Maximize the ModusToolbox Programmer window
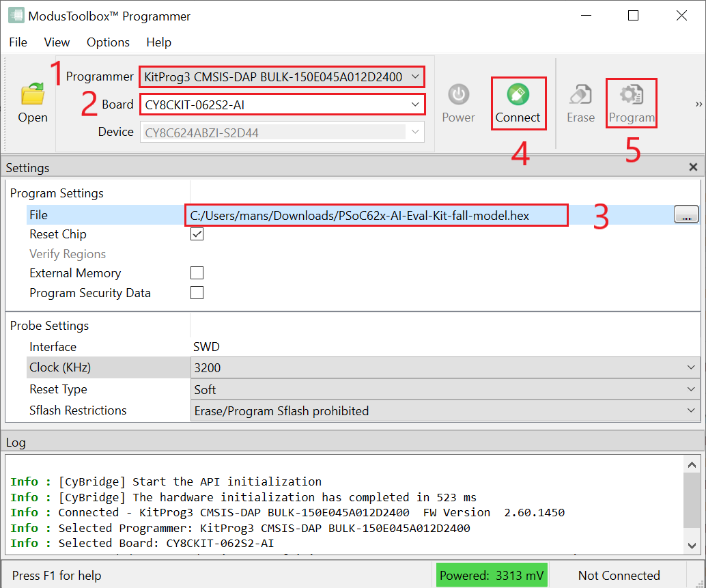Image resolution: width=706 pixels, height=588 pixels. click(633, 16)
